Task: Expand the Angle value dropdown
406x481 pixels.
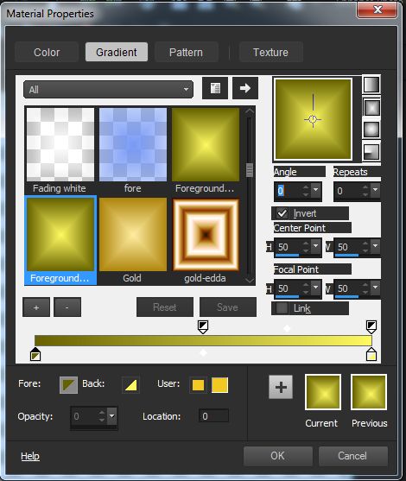Action: coord(316,190)
